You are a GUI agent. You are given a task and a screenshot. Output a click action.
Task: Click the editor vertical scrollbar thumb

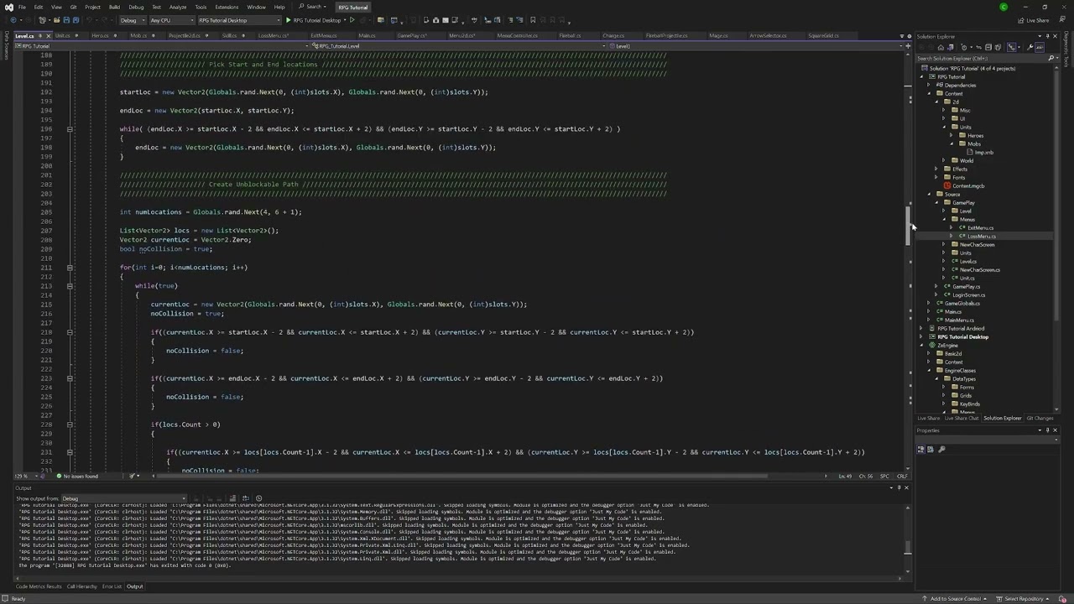tap(908, 226)
